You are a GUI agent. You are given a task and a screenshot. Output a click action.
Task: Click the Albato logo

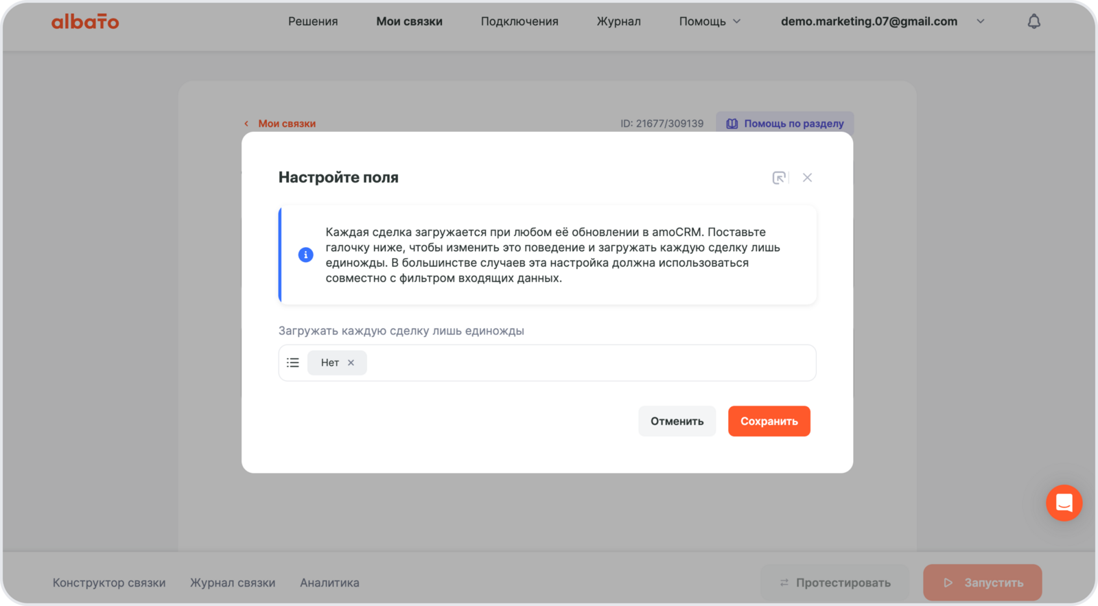[x=85, y=22]
